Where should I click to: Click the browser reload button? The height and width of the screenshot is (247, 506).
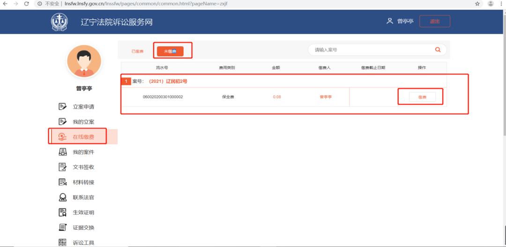click(27, 4)
